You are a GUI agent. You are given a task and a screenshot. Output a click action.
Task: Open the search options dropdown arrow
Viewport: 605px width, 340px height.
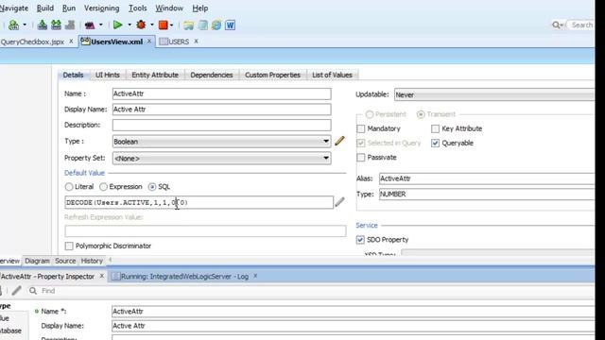[x=562, y=25]
